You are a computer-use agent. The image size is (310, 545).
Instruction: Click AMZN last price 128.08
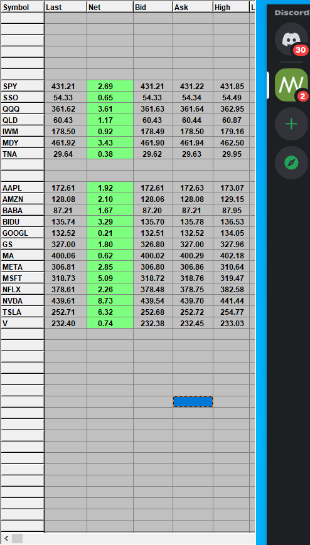point(66,199)
